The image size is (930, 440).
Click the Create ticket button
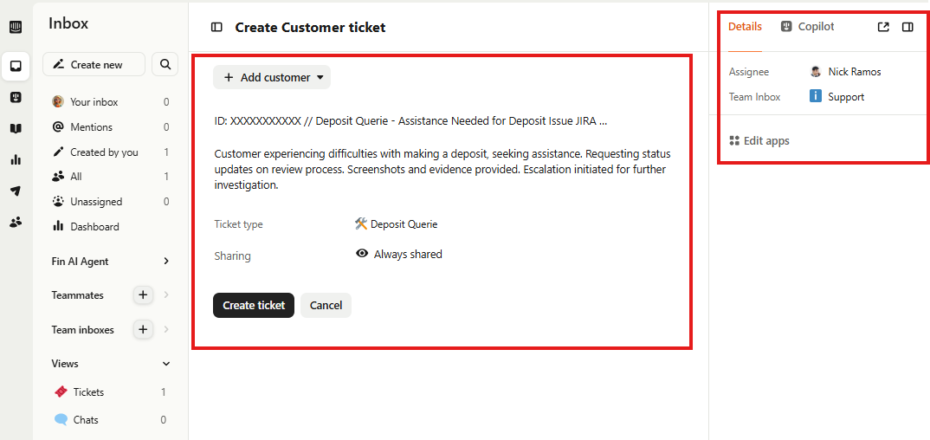[254, 305]
